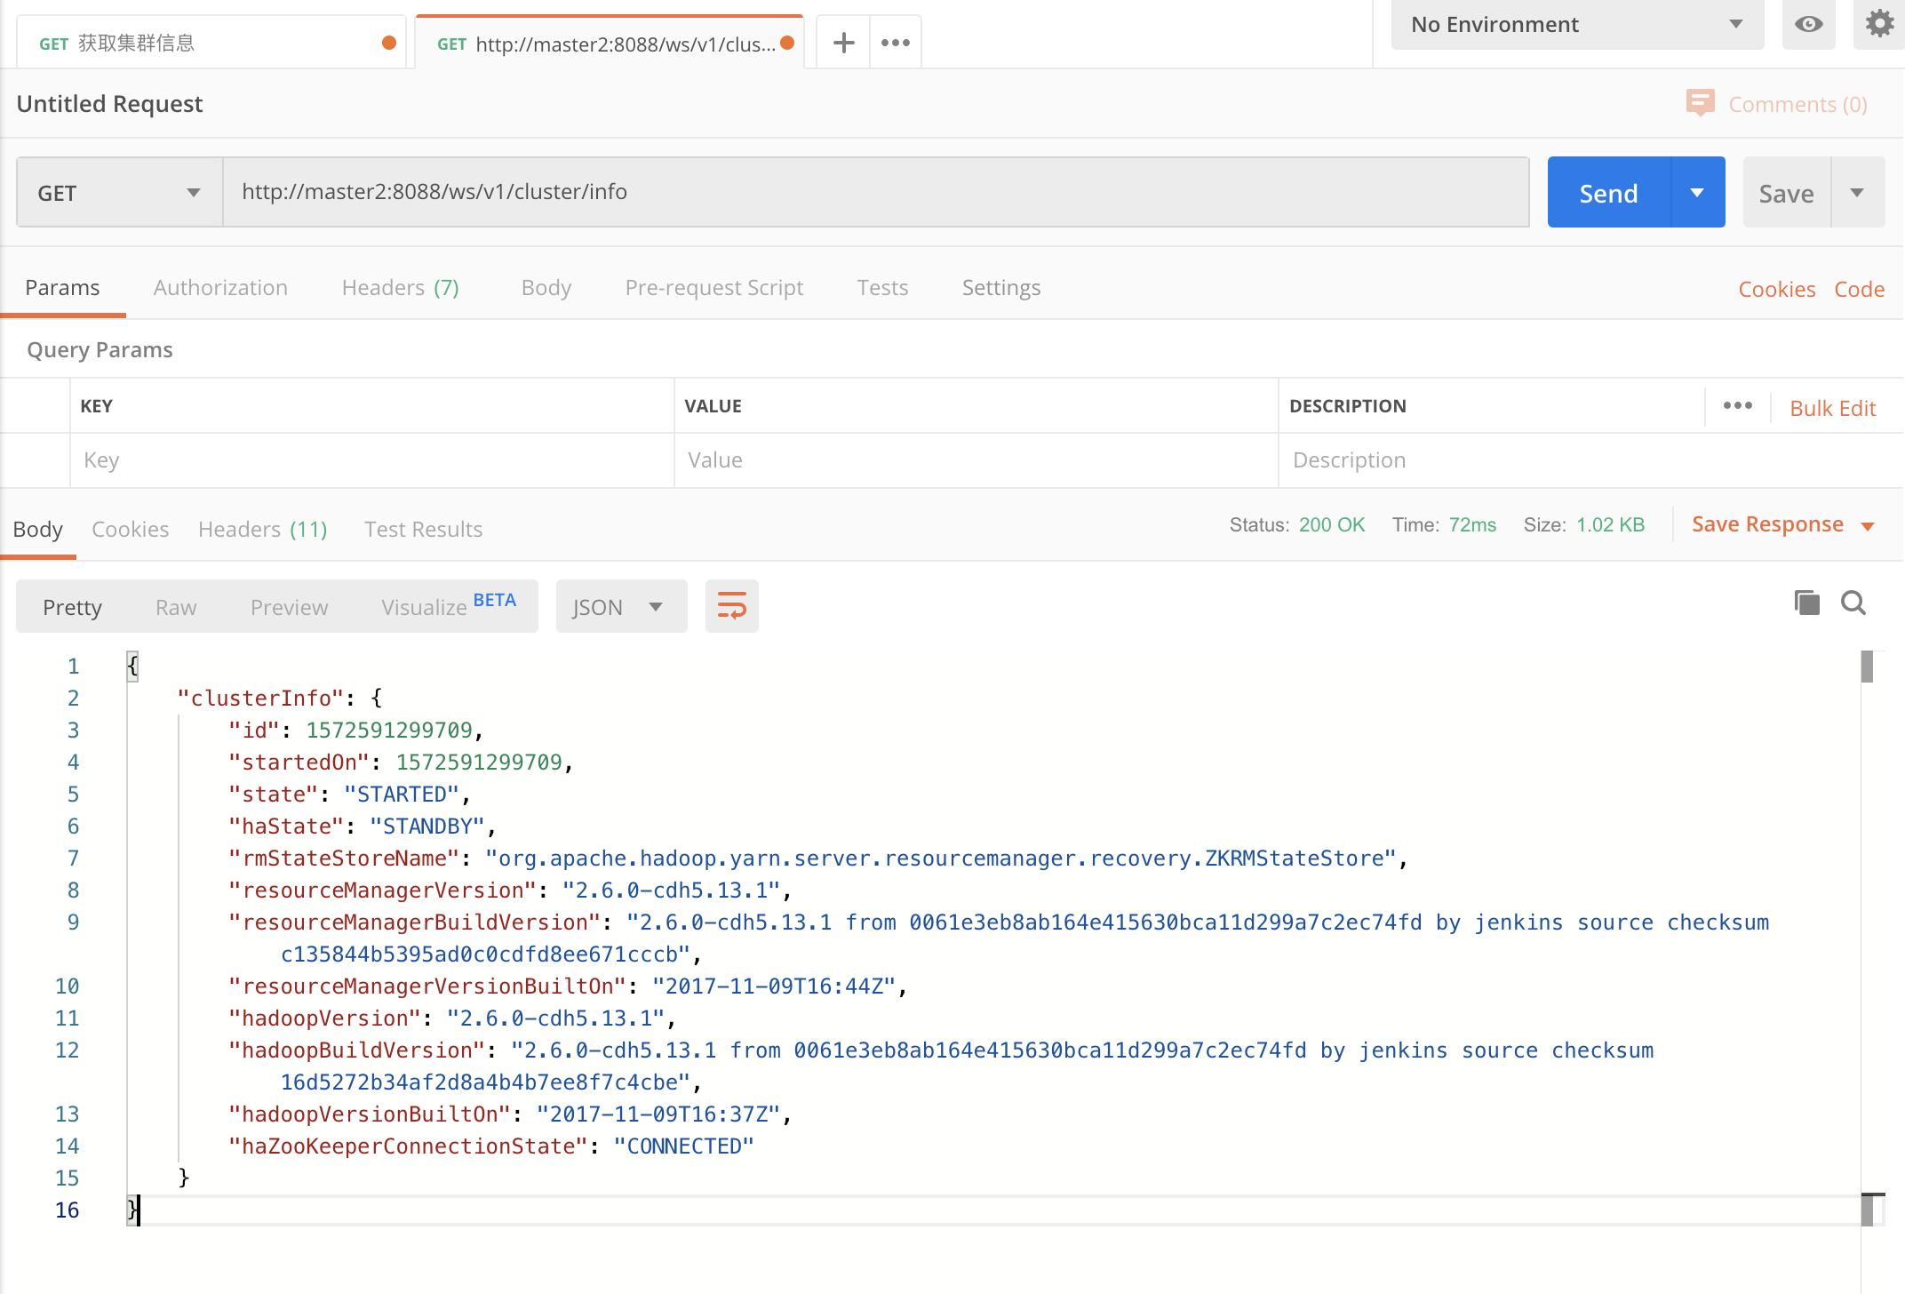
Task: Select the Raw response view
Action: pos(176,607)
